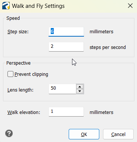137x142 pixels.
Task: Select the Lens length value field
Action: coord(62,89)
